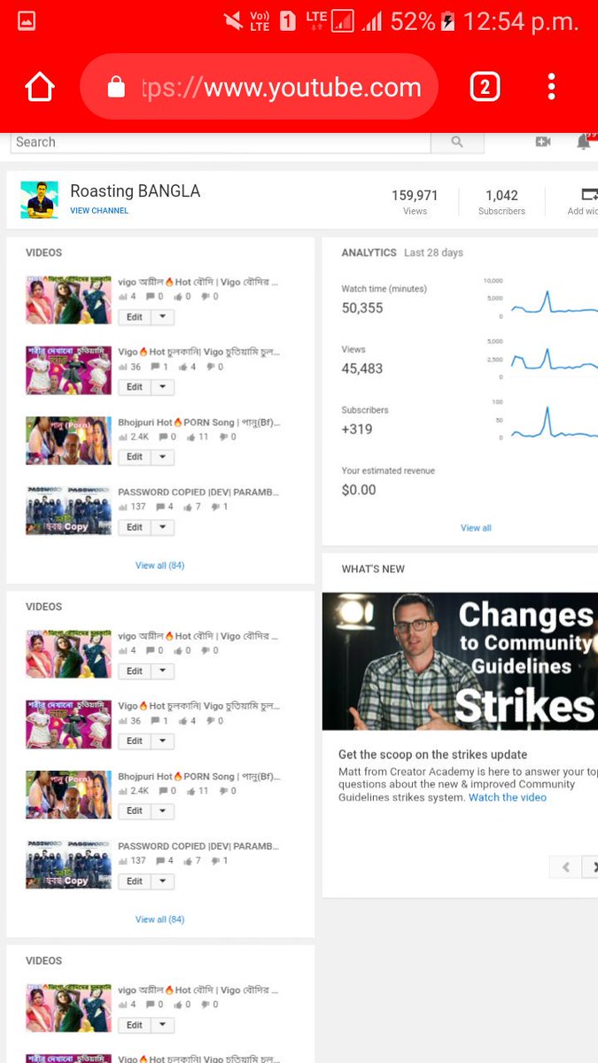This screenshot has height=1063, width=598.
Task: Click the Watch time line chart
Action: pos(554,301)
